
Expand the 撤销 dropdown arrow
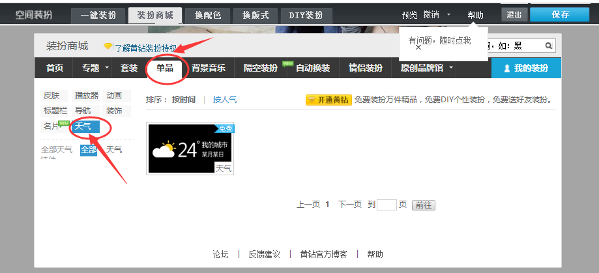[x=448, y=15]
